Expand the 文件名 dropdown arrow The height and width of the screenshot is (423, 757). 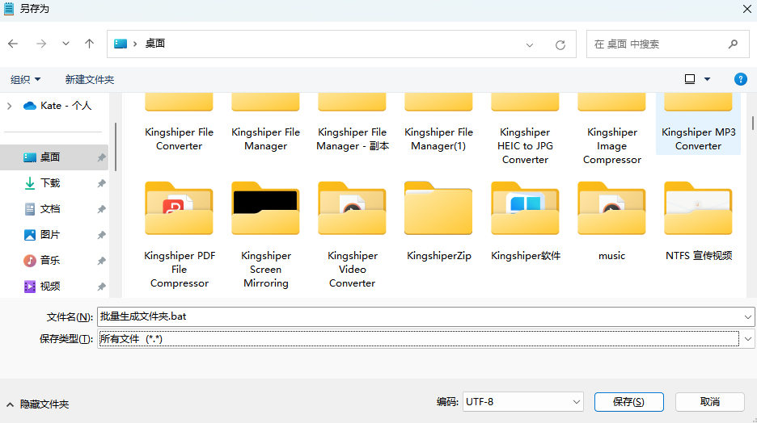748,317
